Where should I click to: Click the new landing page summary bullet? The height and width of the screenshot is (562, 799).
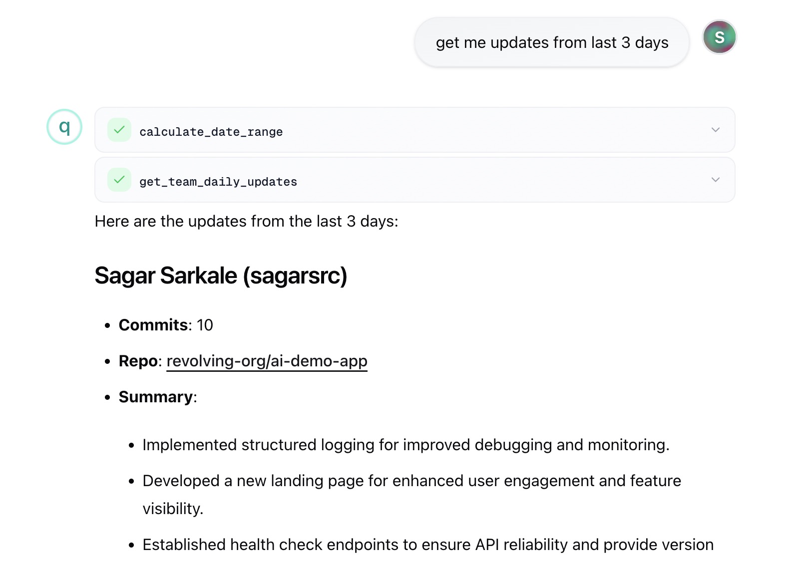[411, 481]
